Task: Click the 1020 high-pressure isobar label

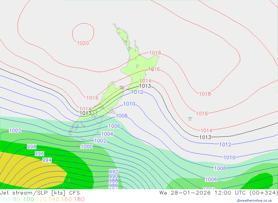Action: point(83,43)
